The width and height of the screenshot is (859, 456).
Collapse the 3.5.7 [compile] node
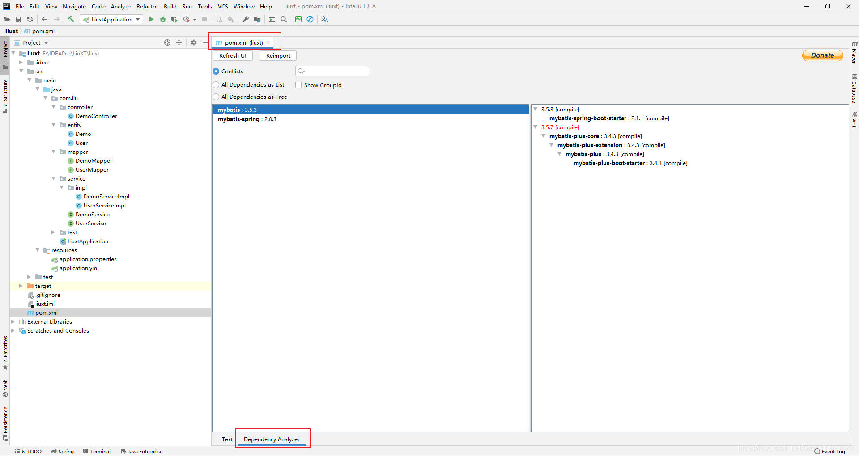point(536,127)
